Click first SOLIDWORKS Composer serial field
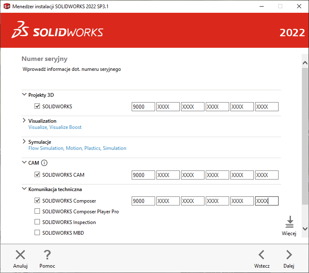This screenshot has height=273, width=309. [x=143, y=201]
